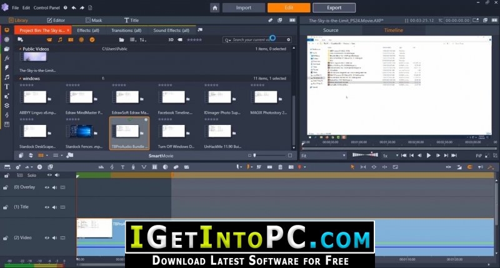Switch to the Mask panel tab
500x268 pixels.
coord(94,20)
